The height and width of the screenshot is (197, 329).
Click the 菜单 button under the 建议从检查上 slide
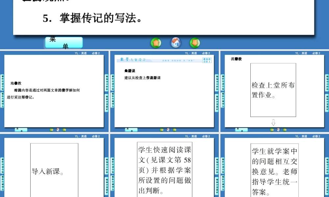click(x=131, y=130)
